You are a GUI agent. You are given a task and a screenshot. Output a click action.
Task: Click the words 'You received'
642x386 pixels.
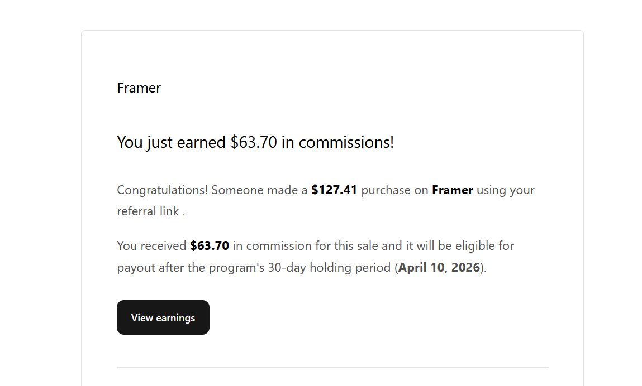pyautogui.click(x=151, y=245)
